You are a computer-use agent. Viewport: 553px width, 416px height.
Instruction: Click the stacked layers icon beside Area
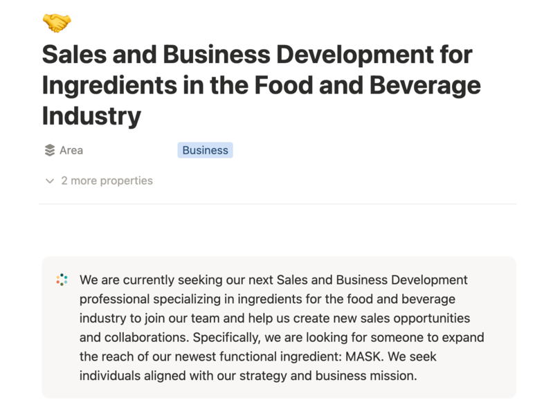tap(49, 150)
